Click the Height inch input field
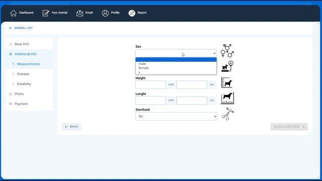Image resolution: width=322 pixels, height=181 pixels. (150, 84)
